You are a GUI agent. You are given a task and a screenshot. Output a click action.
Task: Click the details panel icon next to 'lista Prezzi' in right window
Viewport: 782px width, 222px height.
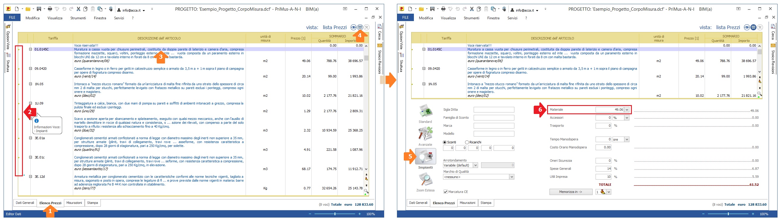click(753, 27)
